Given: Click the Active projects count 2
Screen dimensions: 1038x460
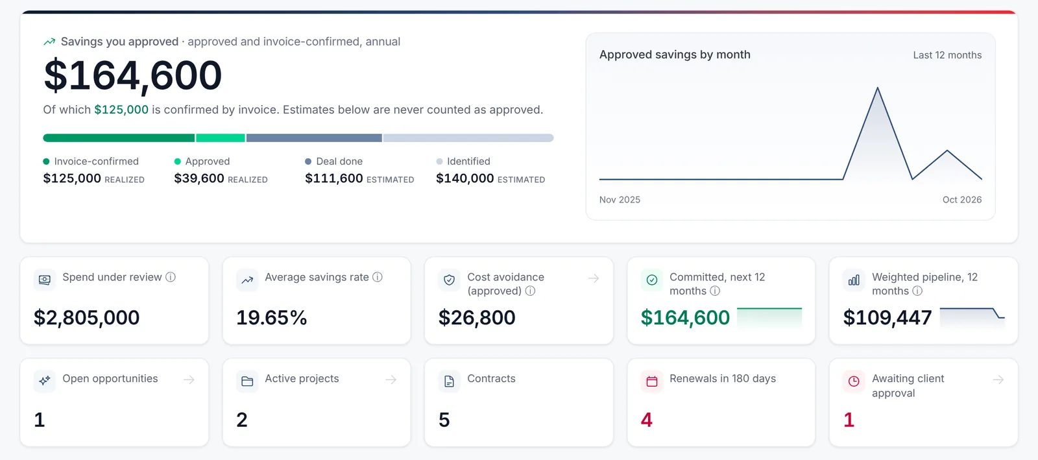Looking at the screenshot, I should 242,420.
